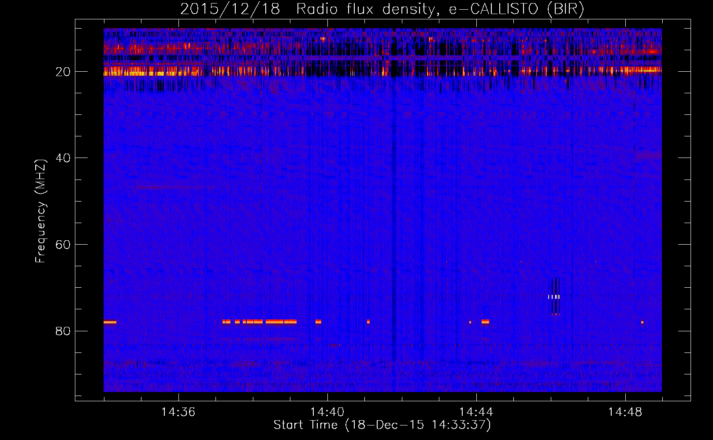
Task: Click the white burst feature near 72 MHz
Action: [x=554, y=297]
